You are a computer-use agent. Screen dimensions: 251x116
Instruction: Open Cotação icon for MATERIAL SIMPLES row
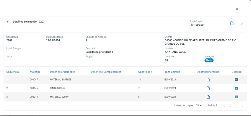tap(237, 80)
